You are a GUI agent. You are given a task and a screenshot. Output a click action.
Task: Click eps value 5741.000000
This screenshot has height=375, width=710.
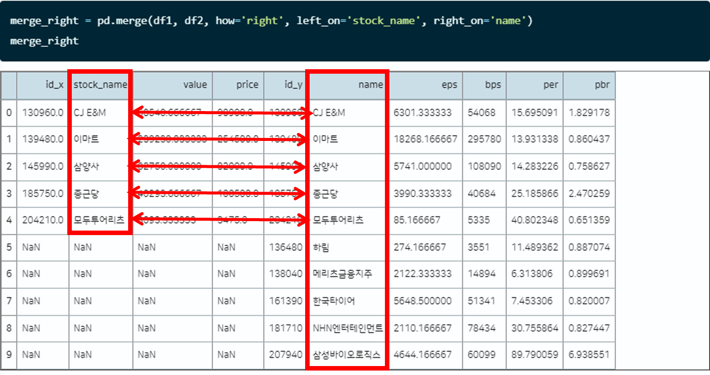[x=423, y=166]
